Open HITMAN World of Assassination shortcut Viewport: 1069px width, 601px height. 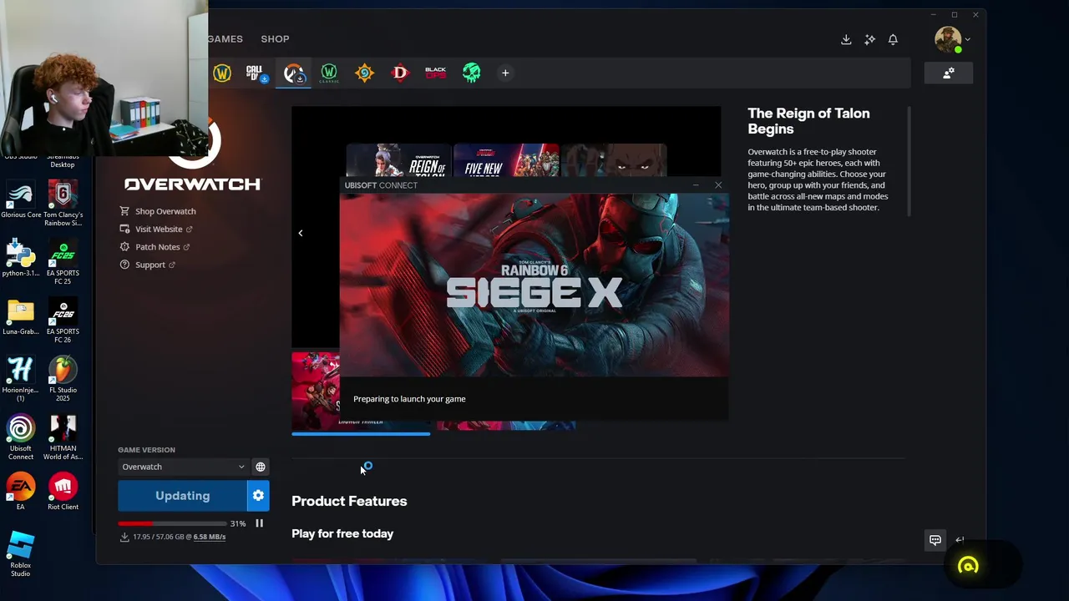(x=63, y=437)
